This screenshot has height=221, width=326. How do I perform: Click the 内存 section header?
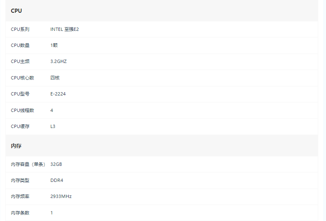click(x=16, y=146)
